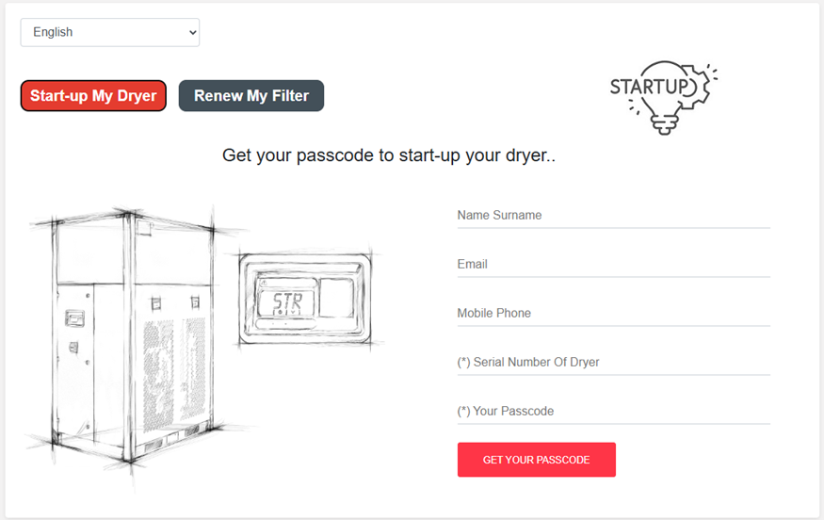Screen dimensions: 824x520
Task: Click the Your Passcode field
Action: tap(613, 412)
